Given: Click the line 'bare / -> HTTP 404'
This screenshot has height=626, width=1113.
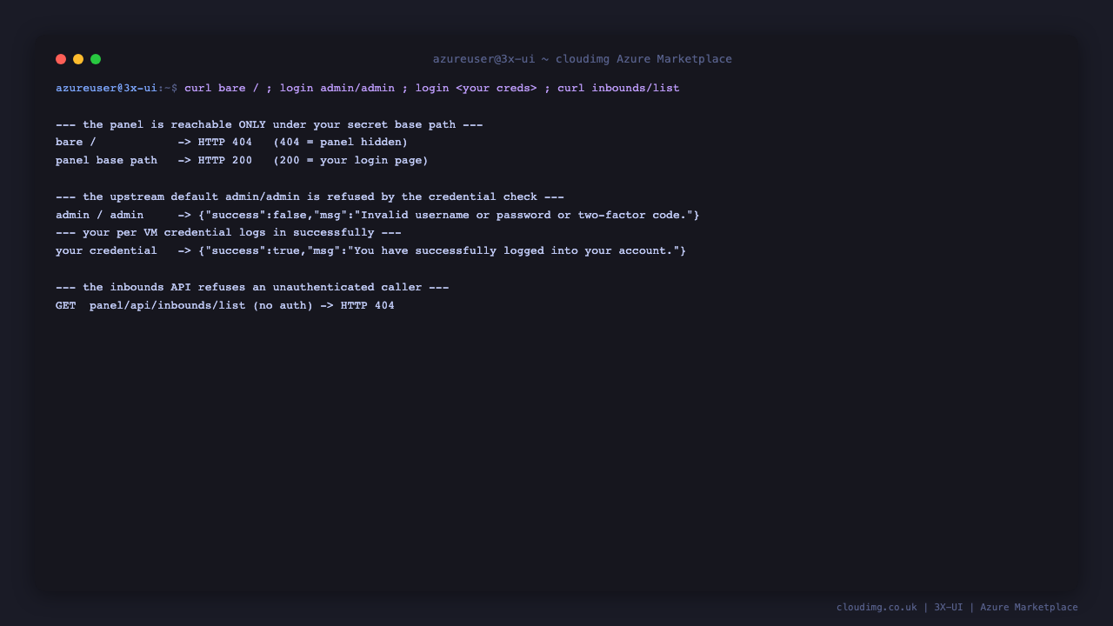Looking at the screenshot, I should [154, 142].
